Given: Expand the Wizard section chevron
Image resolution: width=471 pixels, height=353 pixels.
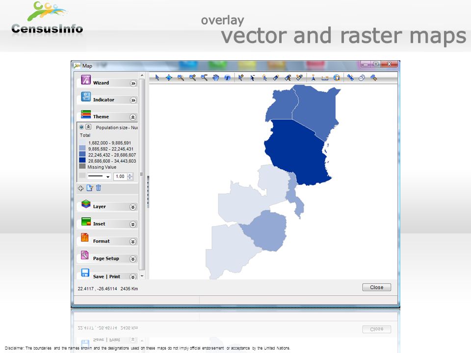Looking at the screenshot, I should click(133, 83).
